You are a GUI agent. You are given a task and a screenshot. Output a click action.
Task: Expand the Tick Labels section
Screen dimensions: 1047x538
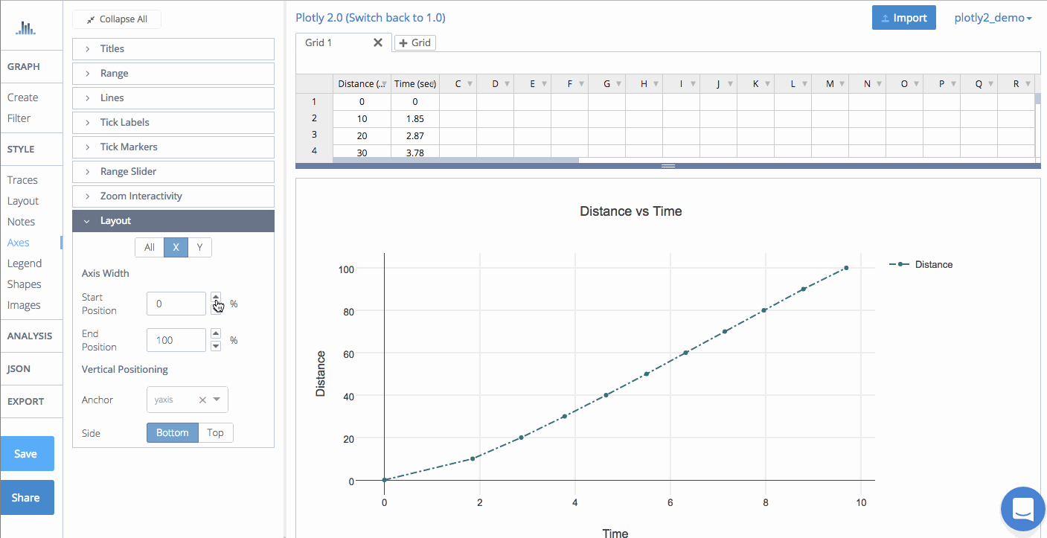(173, 122)
